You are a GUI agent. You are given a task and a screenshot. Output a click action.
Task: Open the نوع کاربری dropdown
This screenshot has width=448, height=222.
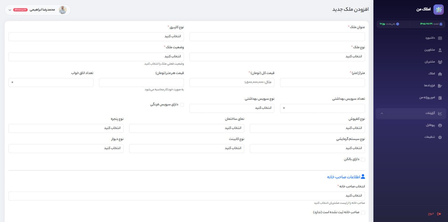click(96, 36)
